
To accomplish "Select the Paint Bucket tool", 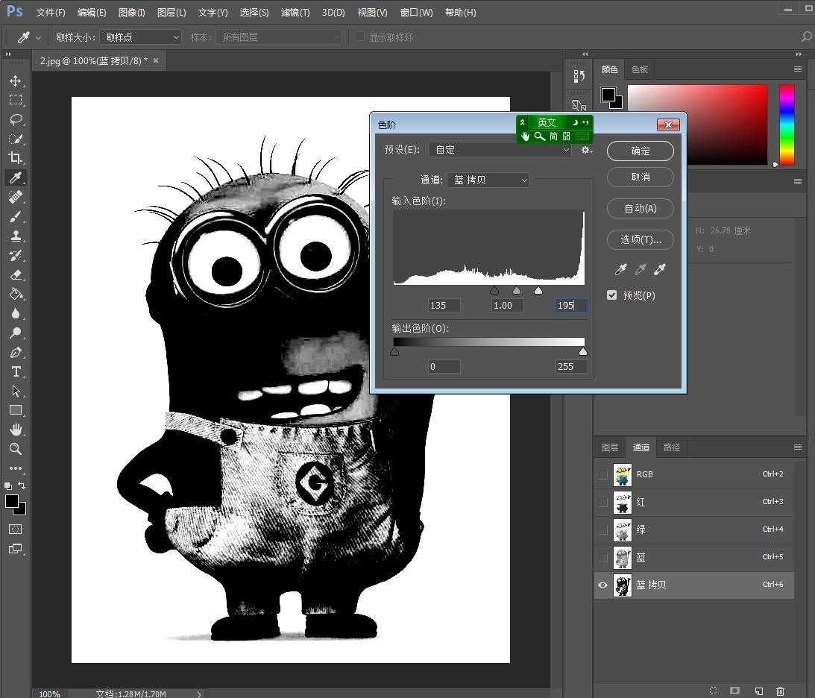I will pos(16,294).
